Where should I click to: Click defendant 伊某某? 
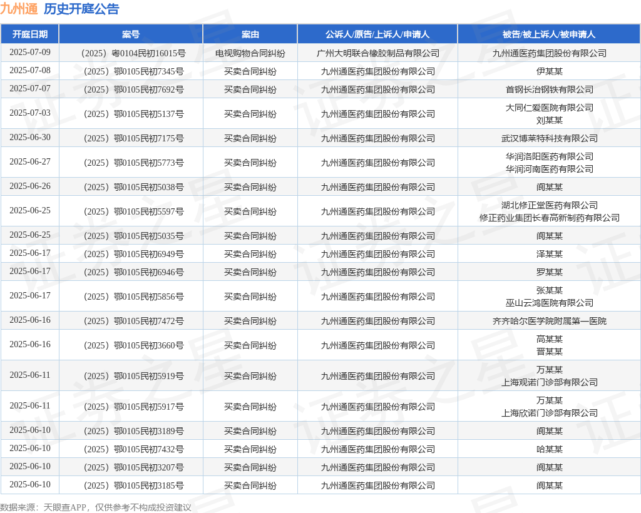[x=550, y=71]
